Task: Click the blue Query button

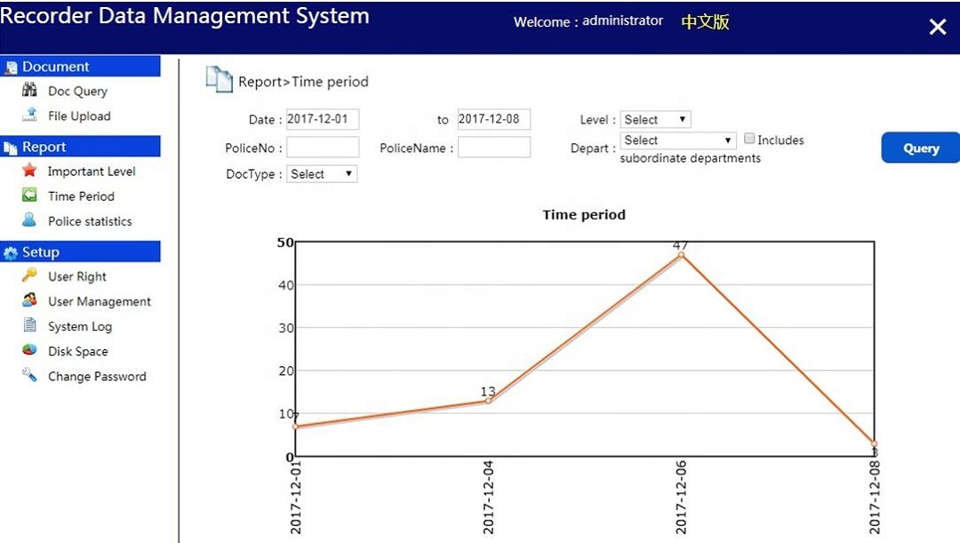Action: click(920, 148)
